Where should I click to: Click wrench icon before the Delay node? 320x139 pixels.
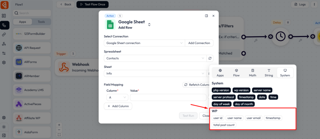coord(256,41)
